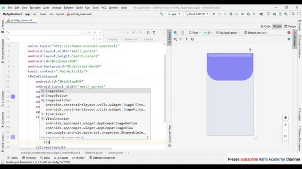Toggle Match Case (Aa) in the search bar
Viewport: 302px width, 169px height.
[89, 33]
